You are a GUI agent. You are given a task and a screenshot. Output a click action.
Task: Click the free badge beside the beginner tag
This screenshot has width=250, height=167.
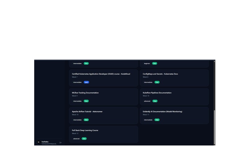[155, 63]
